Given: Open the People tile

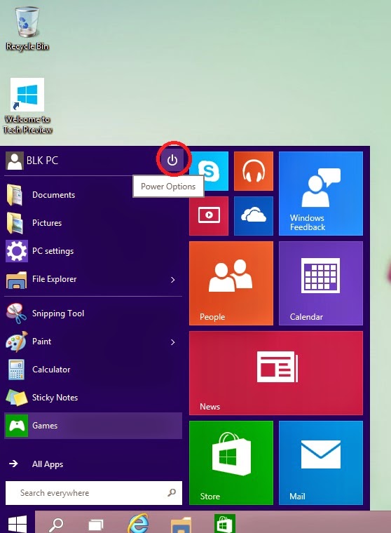Looking at the screenshot, I should coord(231,283).
